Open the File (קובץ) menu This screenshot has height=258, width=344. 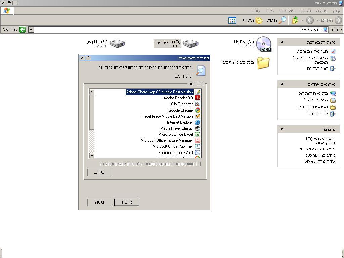[336, 11]
